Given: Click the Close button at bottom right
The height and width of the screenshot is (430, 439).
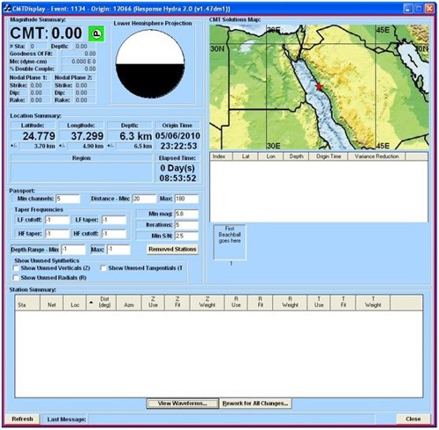Looking at the screenshot, I should (414, 419).
